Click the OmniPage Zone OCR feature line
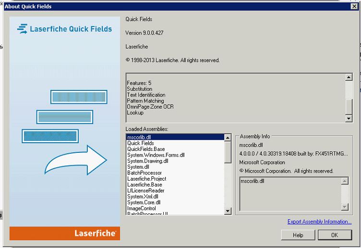Screen dimensions: 361x248 [x=150, y=107]
